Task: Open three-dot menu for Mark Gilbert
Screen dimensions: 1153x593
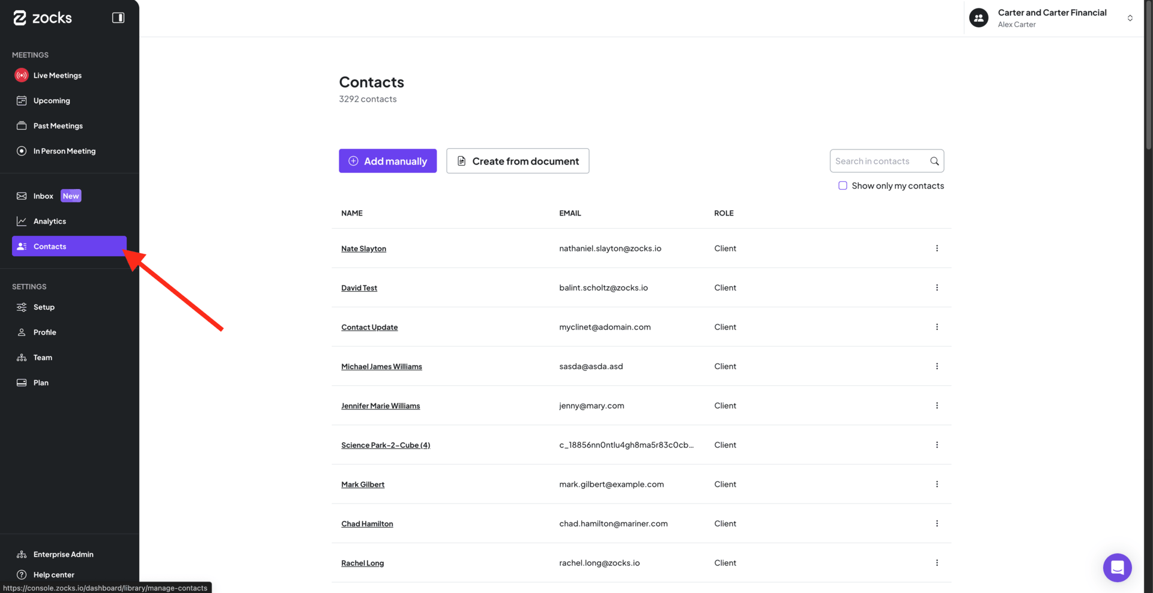Action: tap(937, 484)
